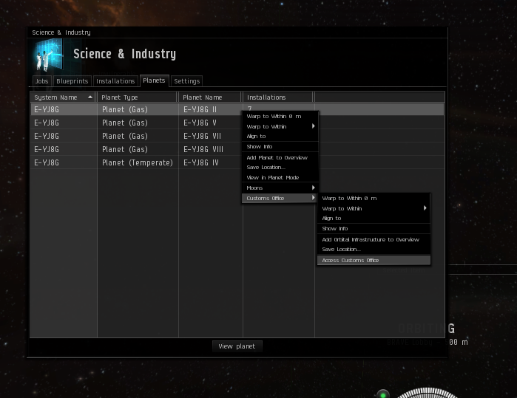This screenshot has height=398, width=517.
Task: Click system name cell in Temperate planet row
Action: click(47, 162)
